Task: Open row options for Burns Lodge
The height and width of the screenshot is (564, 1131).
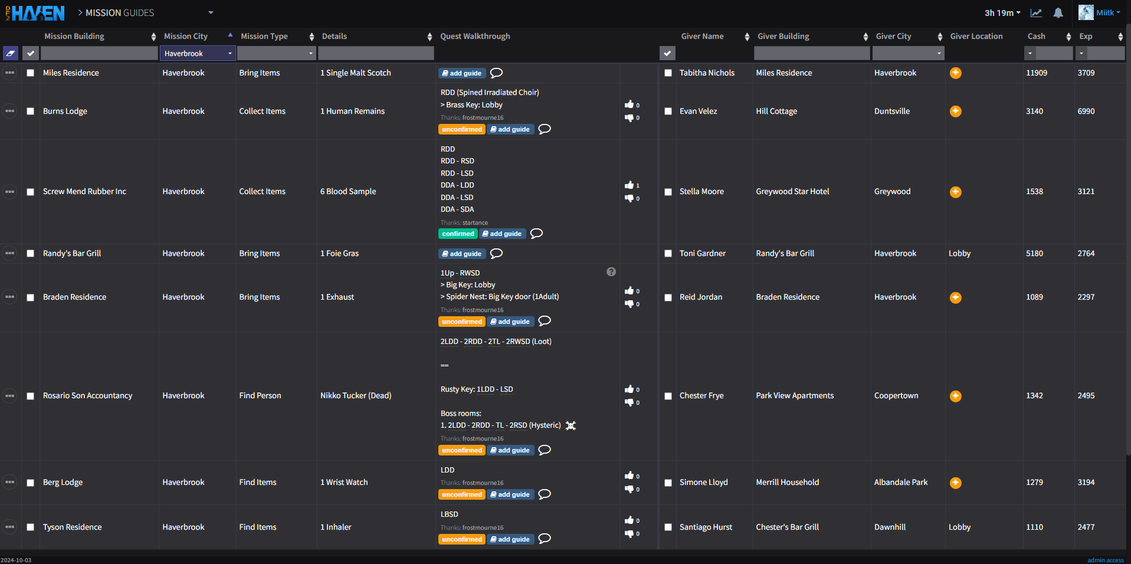Action: pyautogui.click(x=10, y=112)
